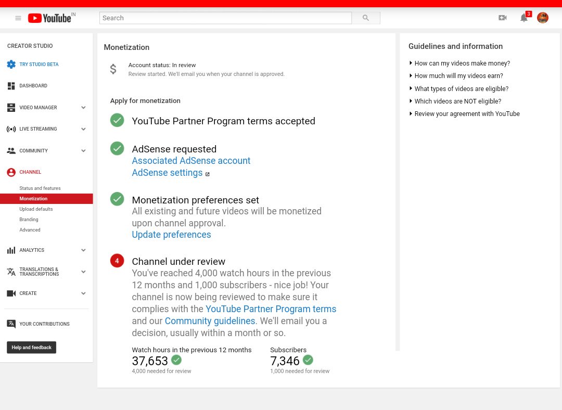Viewport: 562px width, 410px height.
Task: Click green check beside Monetization preferences set
Action: (117, 199)
